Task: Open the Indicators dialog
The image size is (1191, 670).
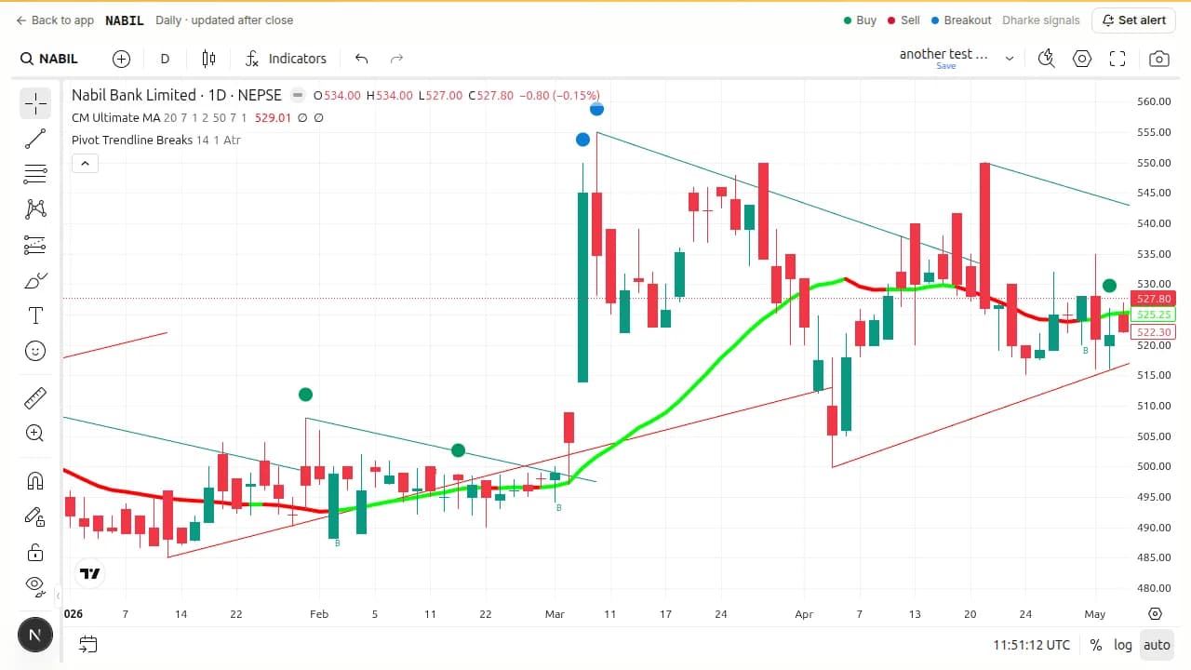Action: 286,59
